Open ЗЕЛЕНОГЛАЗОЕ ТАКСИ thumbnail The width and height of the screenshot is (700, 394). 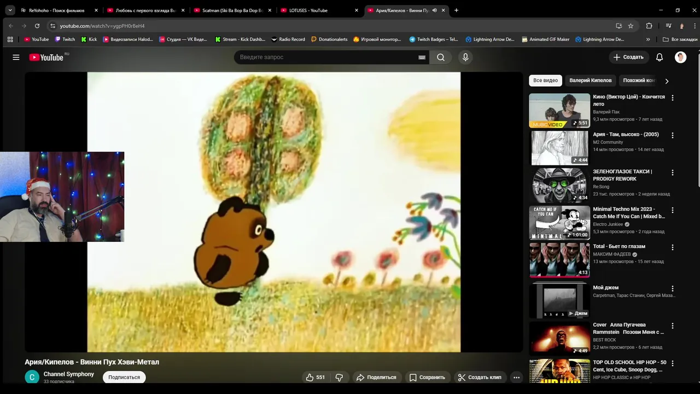pyautogui.click(x=559, y=185)
